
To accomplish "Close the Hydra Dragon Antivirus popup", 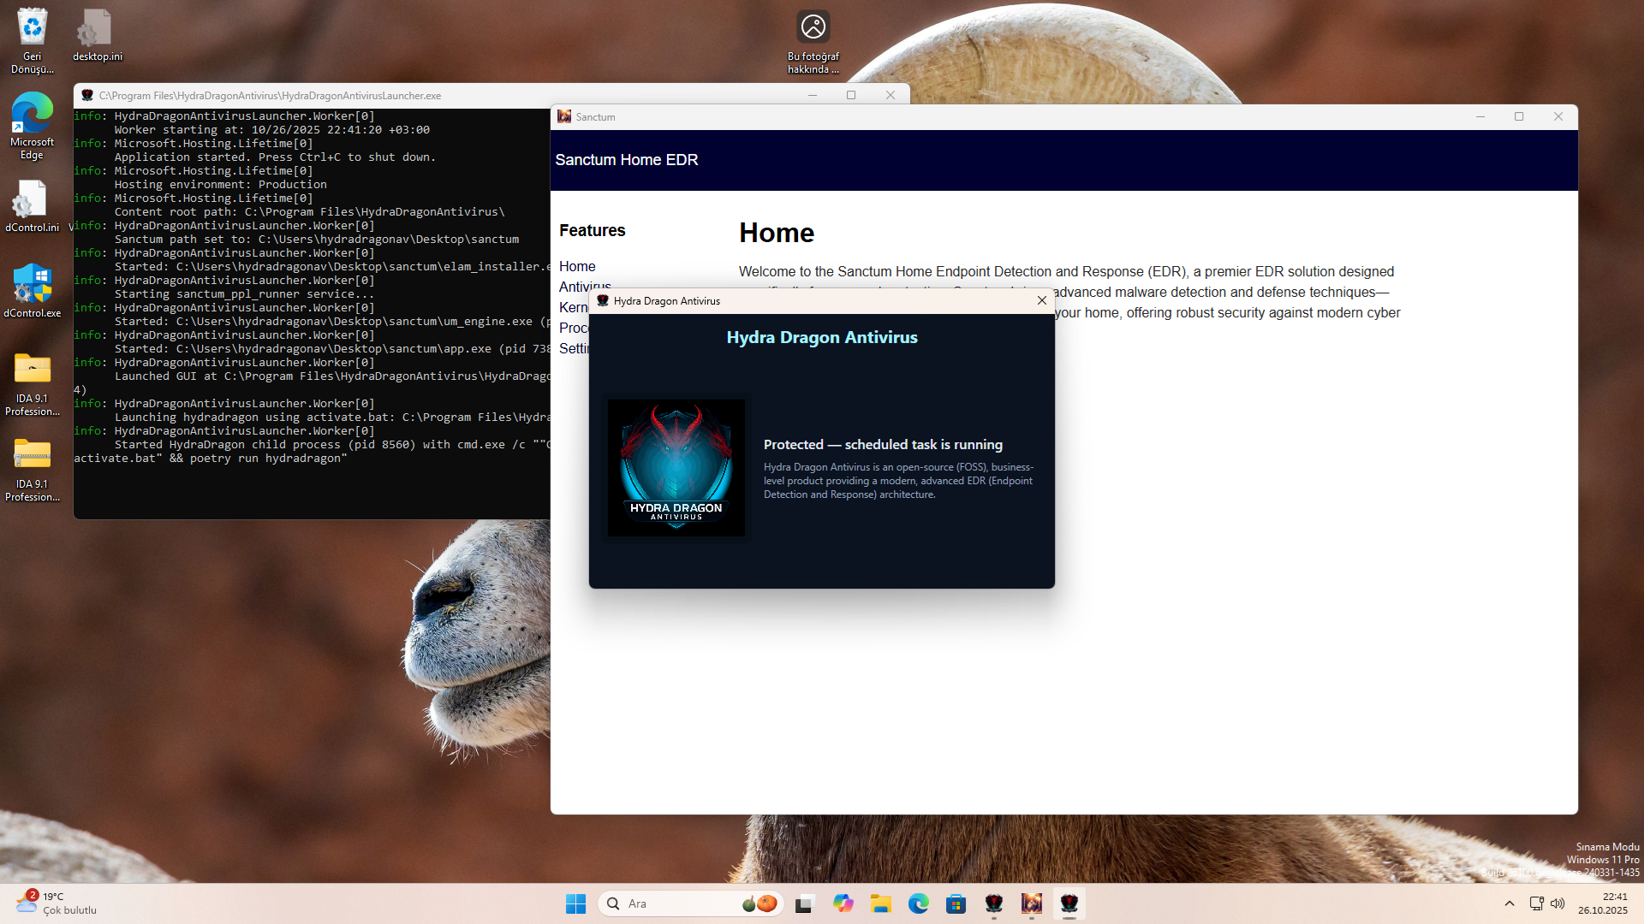I will tap(1041, 300).
